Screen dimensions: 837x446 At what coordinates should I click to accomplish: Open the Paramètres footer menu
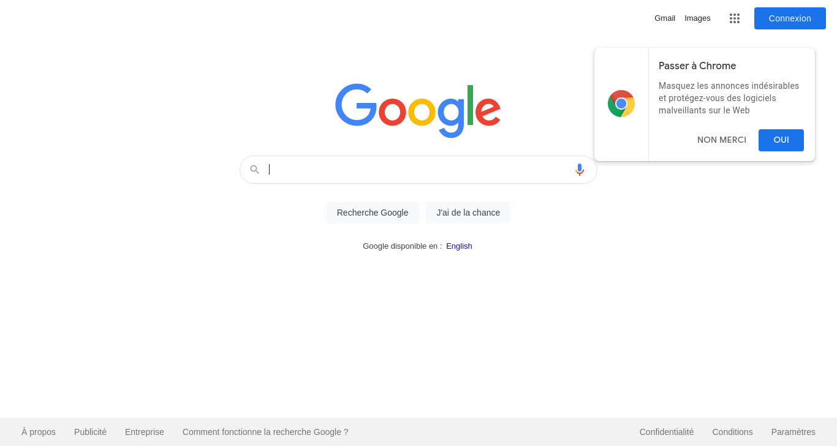coord(793,432)
